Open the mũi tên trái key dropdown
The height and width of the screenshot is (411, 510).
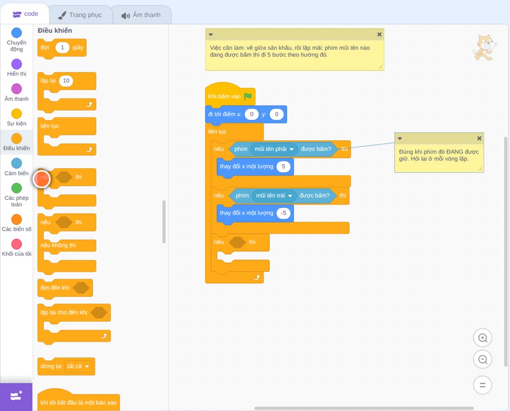274,196
